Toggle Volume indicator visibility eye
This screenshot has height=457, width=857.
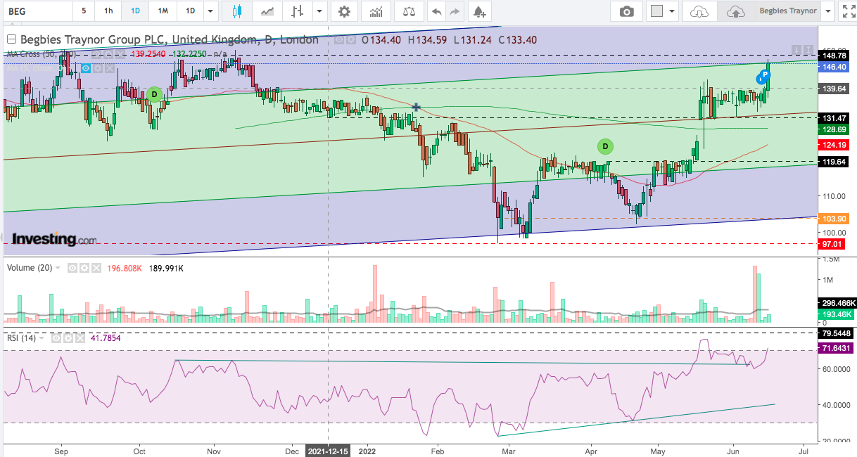(x=72, y=268)
